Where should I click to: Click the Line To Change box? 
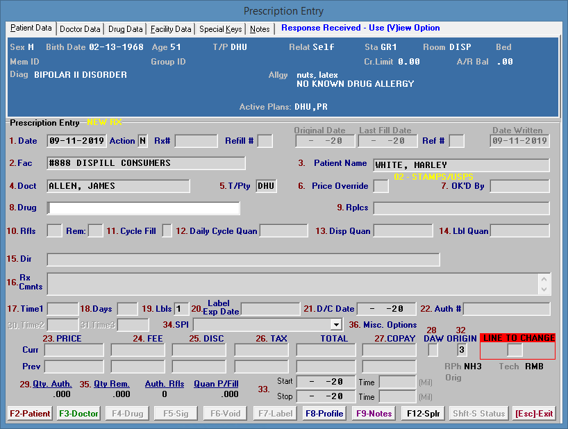[515, 350]
